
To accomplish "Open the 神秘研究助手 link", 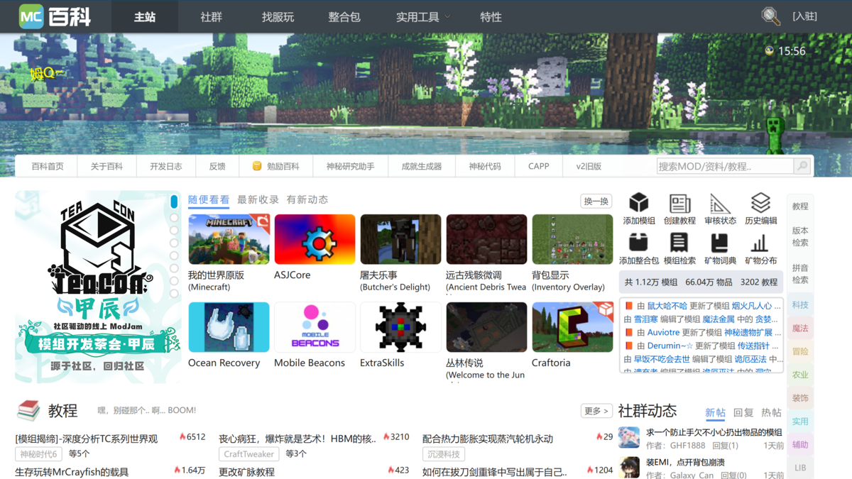I will click(x=350, y=166).
